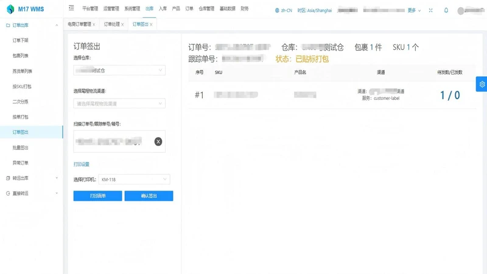Open 批量签出 in the sidebar
The width and height of the screenshot is (487, 274).
pos(21,147)
